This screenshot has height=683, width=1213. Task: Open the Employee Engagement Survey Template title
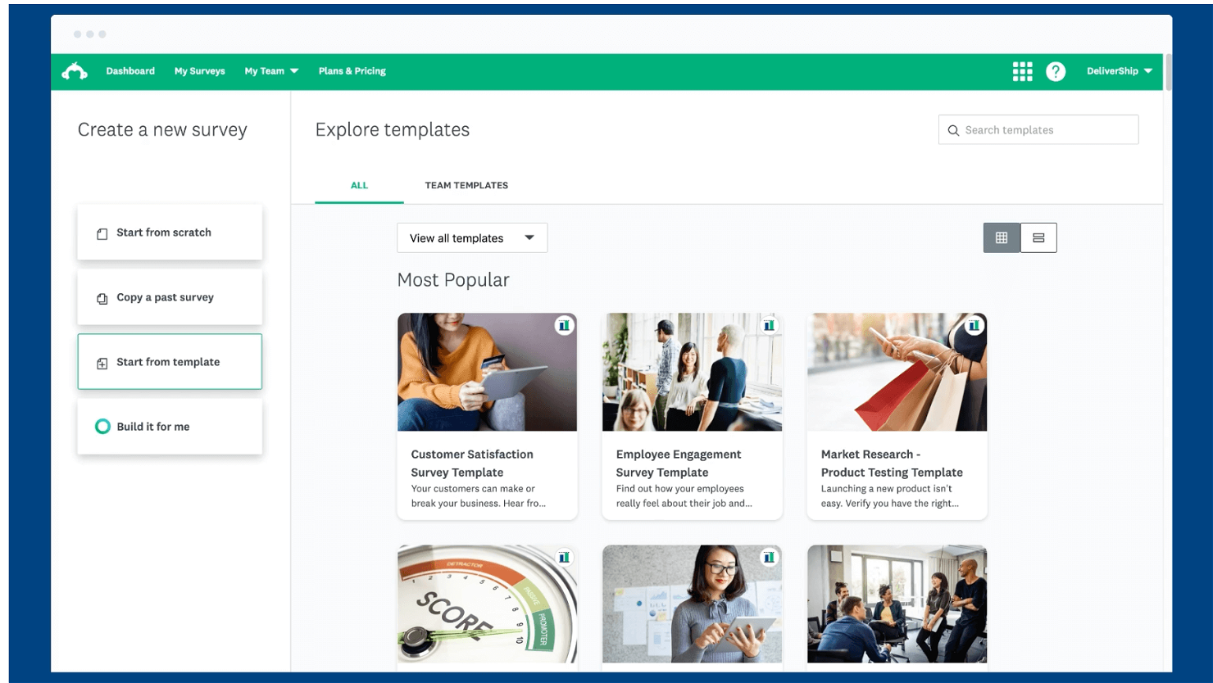click(679, 464)
